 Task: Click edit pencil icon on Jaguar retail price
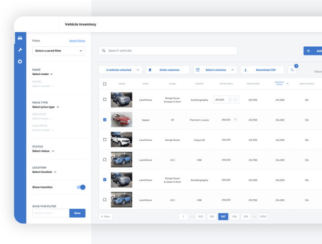tap(235, 119)
